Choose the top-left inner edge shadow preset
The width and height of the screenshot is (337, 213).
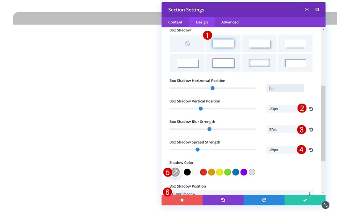coord(295,63)
